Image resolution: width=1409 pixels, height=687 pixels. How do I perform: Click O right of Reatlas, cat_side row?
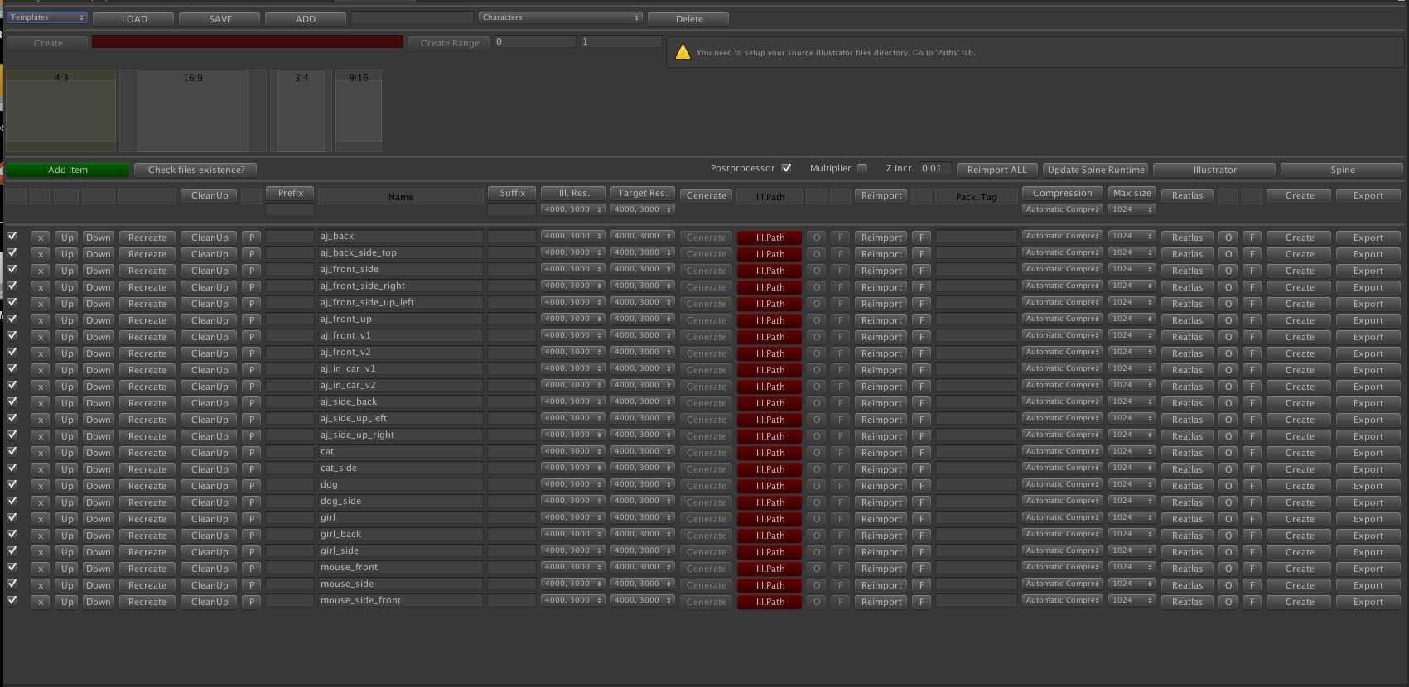[1228, 469]
